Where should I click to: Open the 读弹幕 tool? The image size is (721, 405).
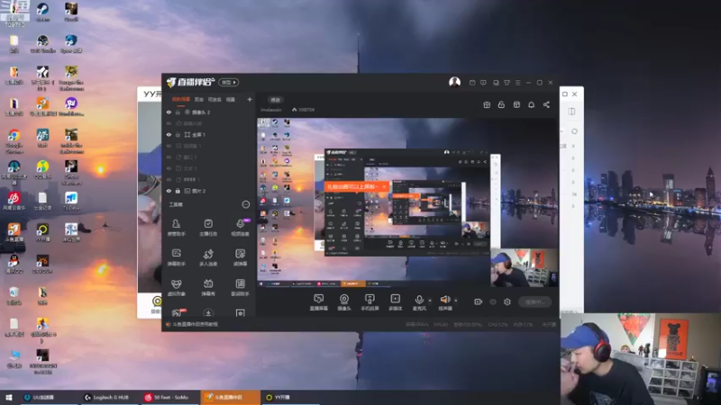240,257
